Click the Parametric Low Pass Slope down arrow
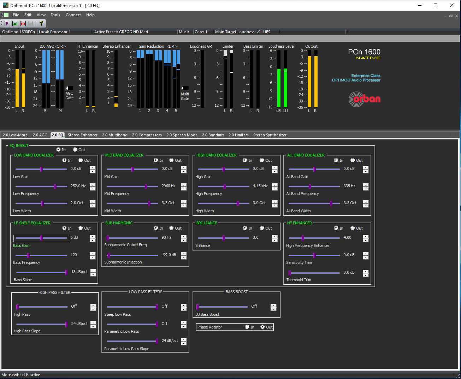 point(184,343)
